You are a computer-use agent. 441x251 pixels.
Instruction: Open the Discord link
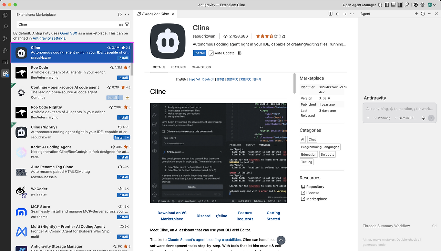[204, 216]
